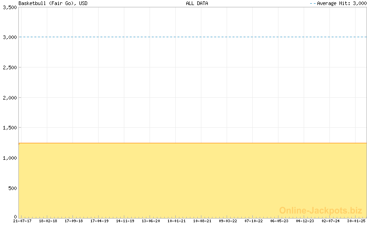Select the 21-07-17 date on x-axis
Viewport: 367px width, 225px height.
[22, 221]
